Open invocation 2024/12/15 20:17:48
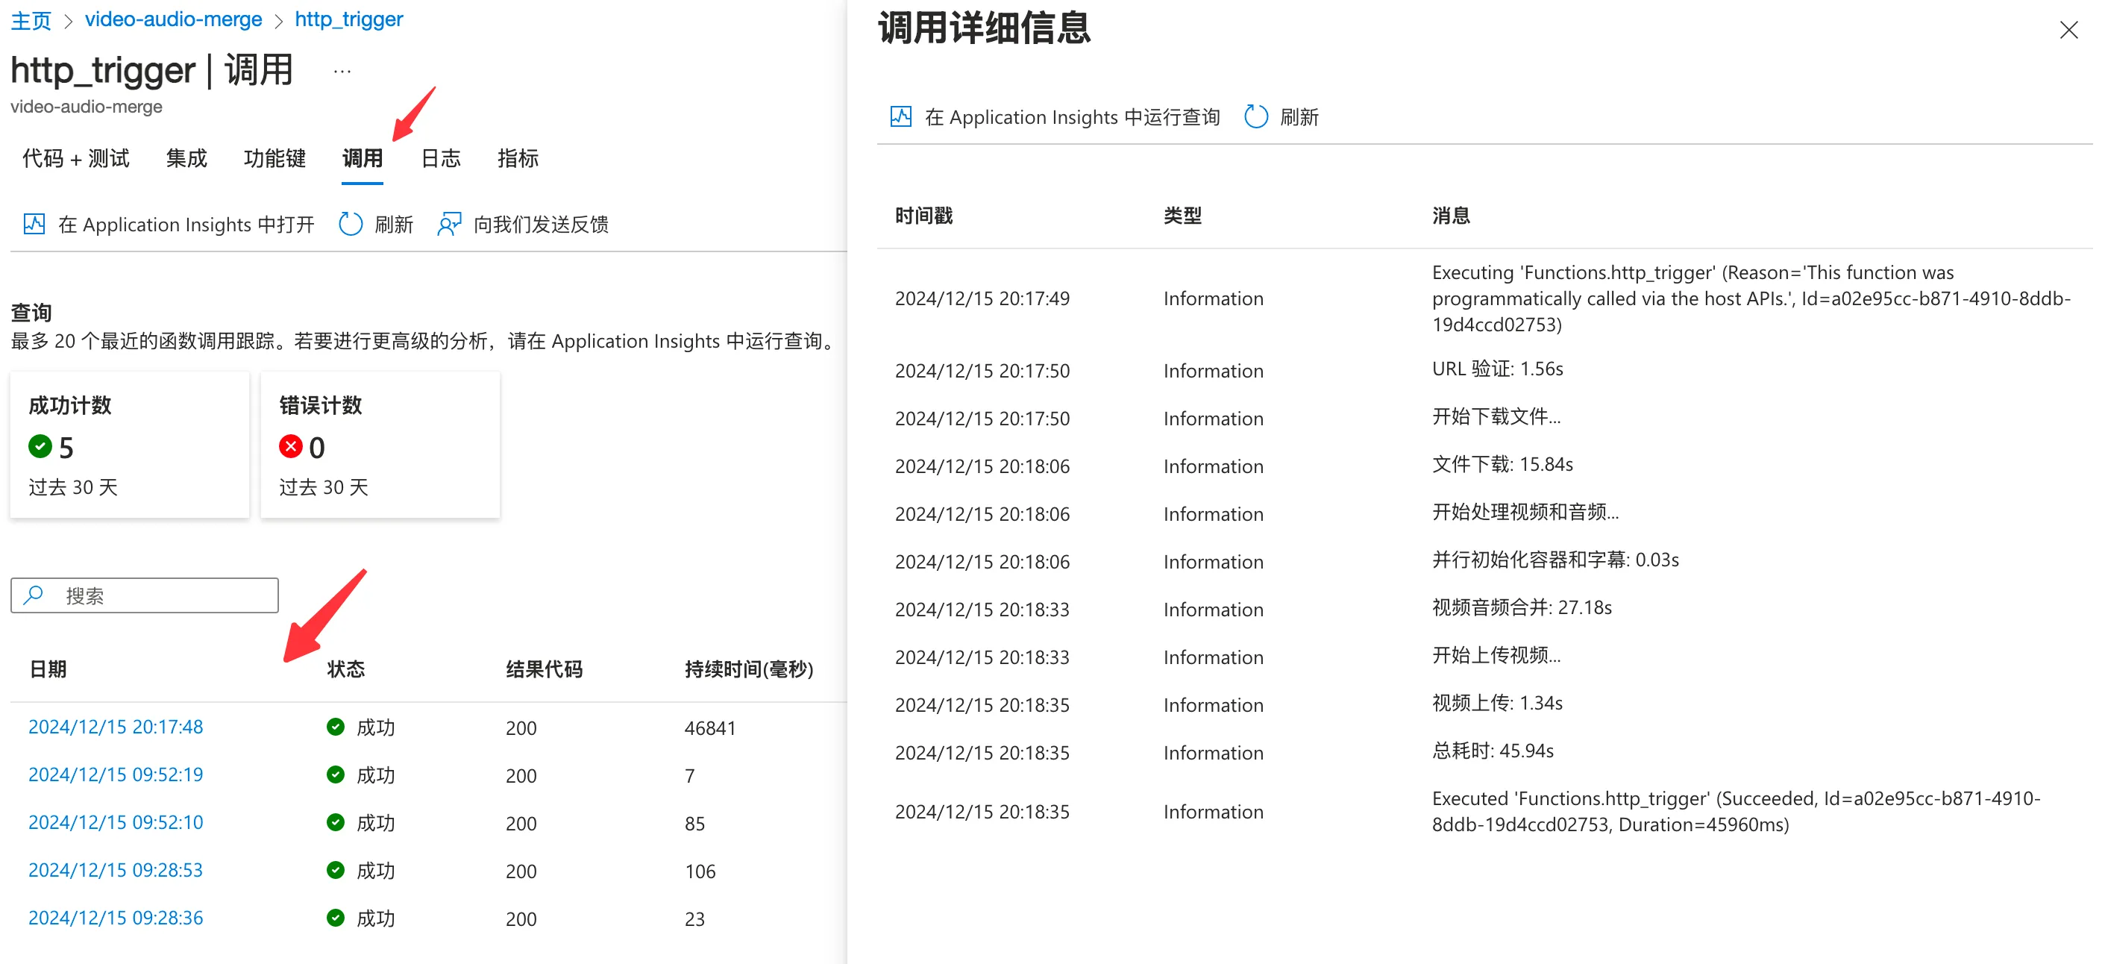2105x964 pixels. pyautogui.click(x=116, y=727)
